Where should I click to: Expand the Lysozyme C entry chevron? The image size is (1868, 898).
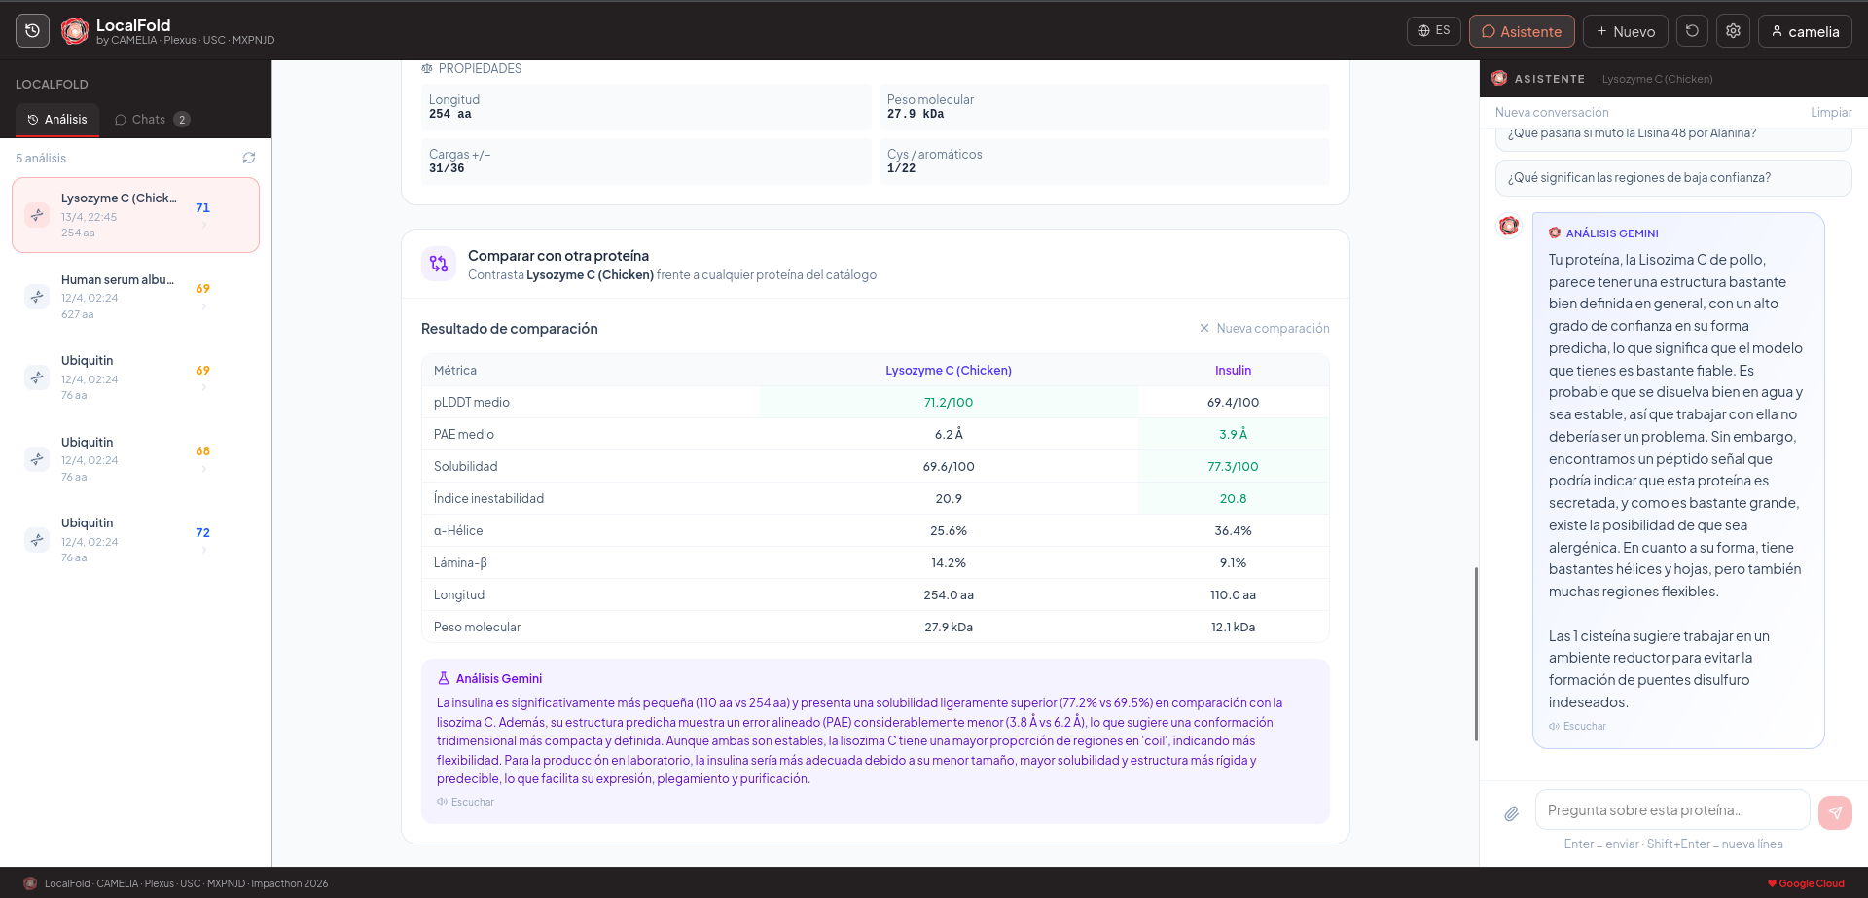[203, 225]
